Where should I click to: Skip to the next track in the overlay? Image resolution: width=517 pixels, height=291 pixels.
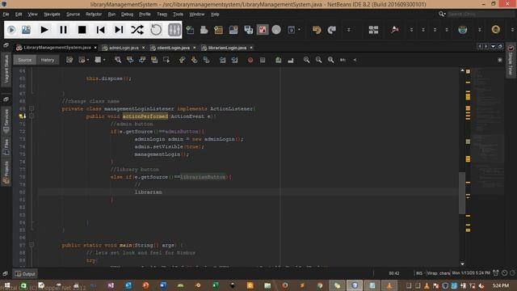tap(119, 30)
